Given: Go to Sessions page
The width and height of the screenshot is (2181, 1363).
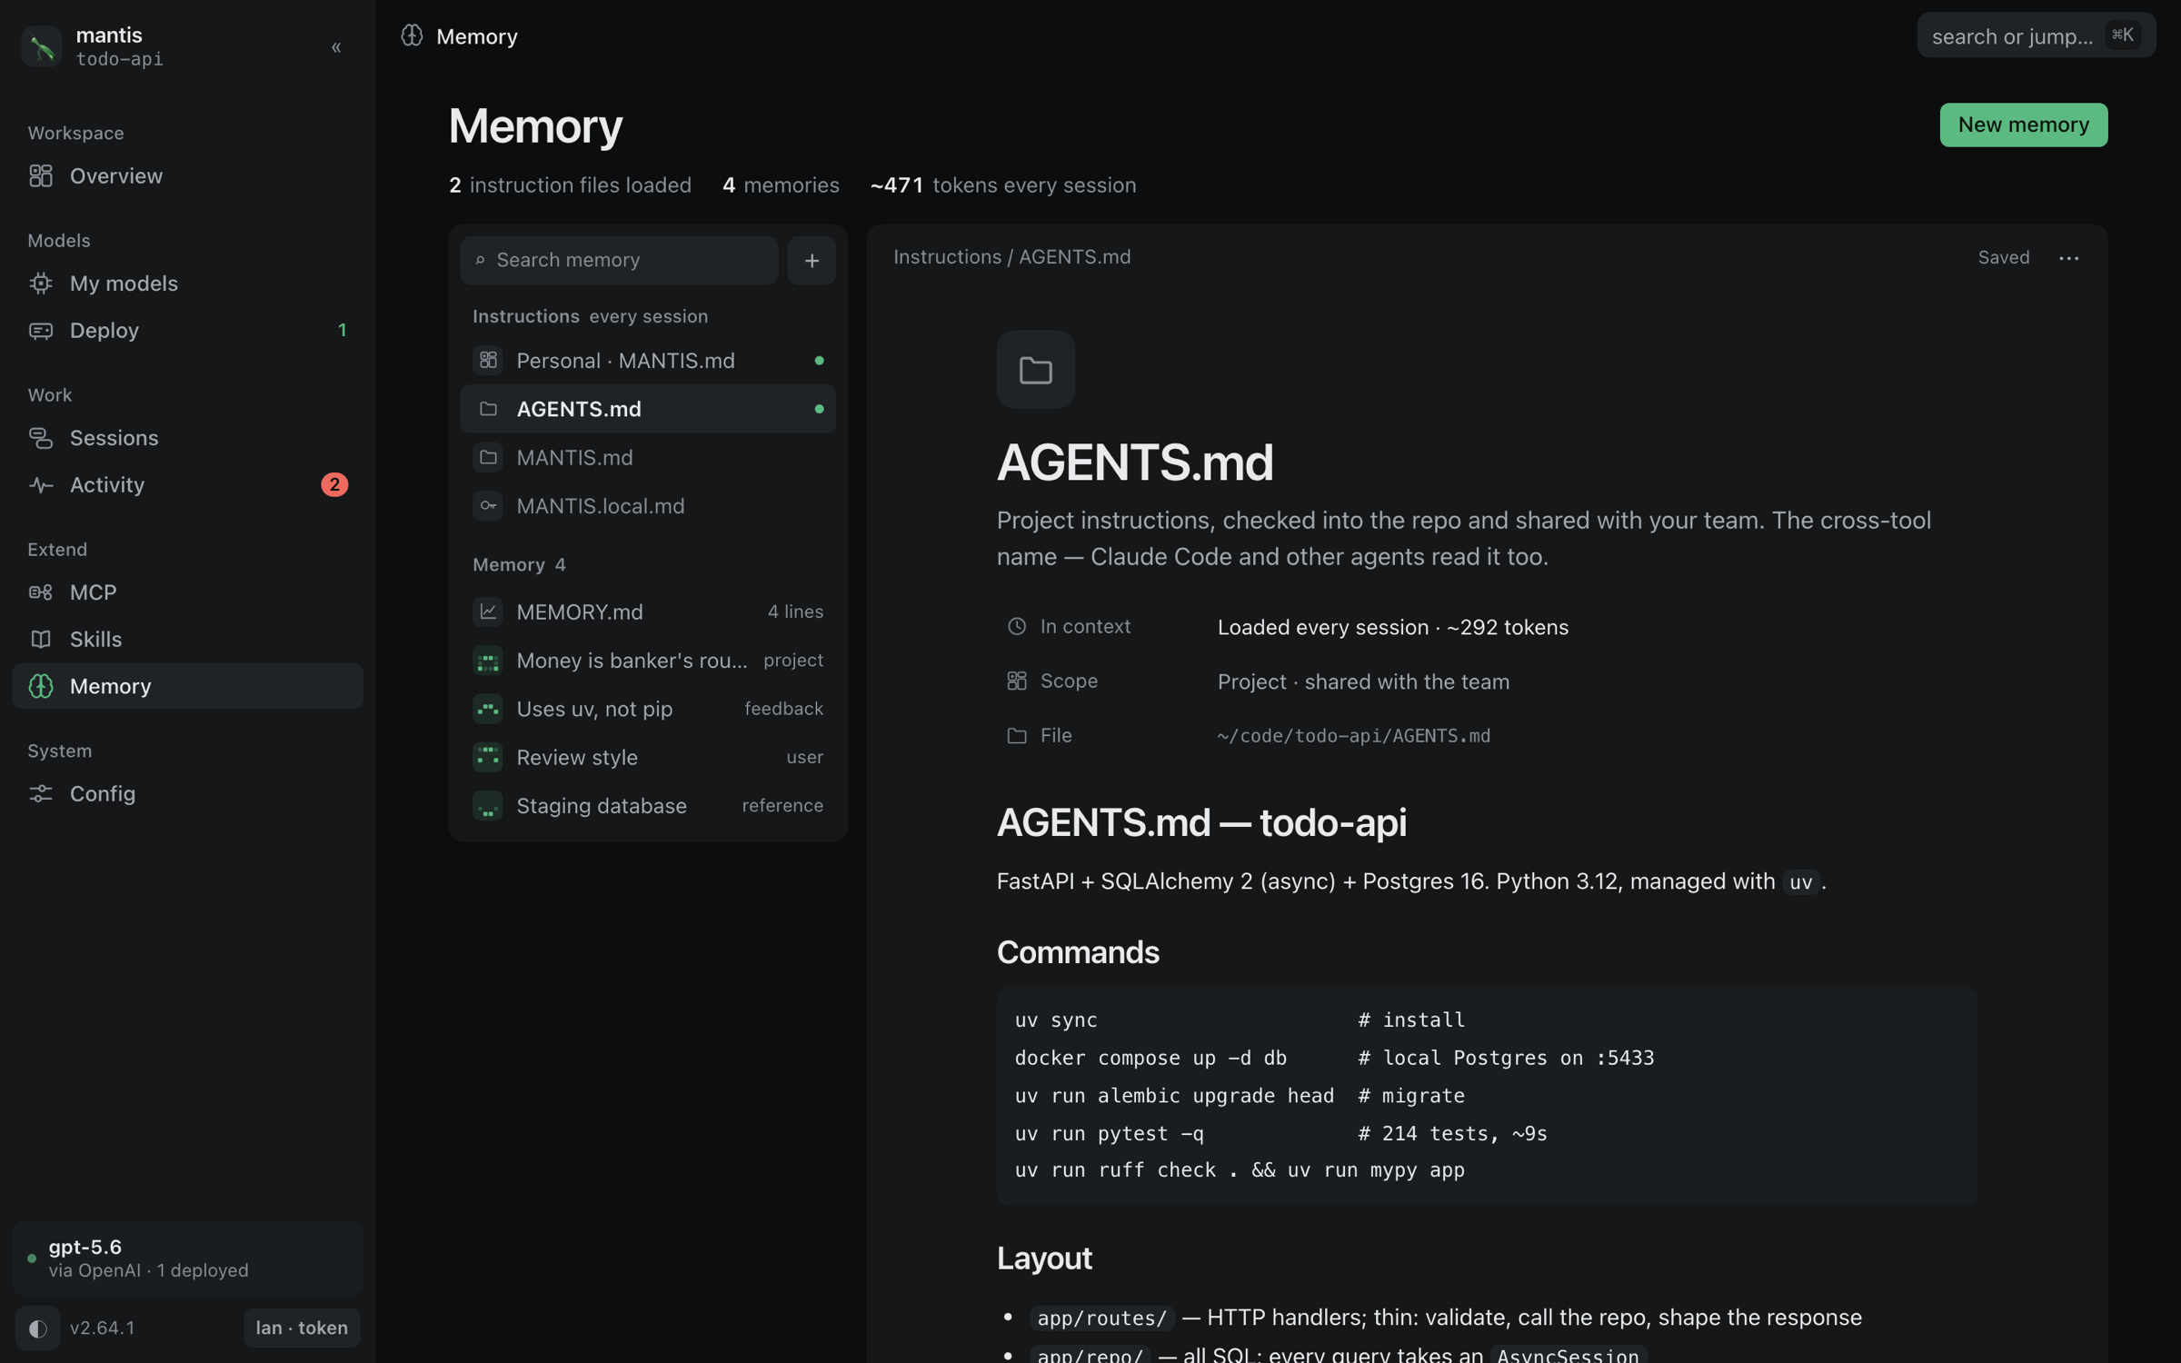Looking at the screenshot, I should coord(188,438).
